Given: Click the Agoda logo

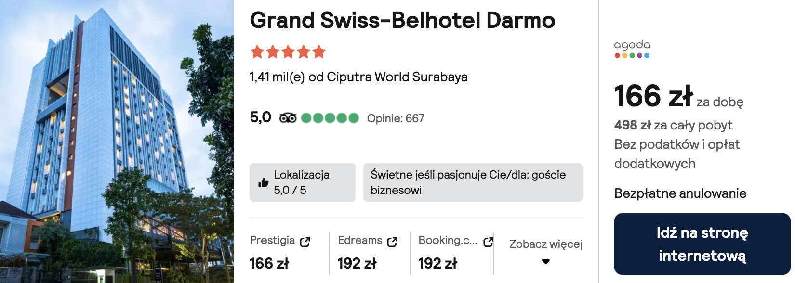Looking at the screenshot, I should tap(632, 49).
